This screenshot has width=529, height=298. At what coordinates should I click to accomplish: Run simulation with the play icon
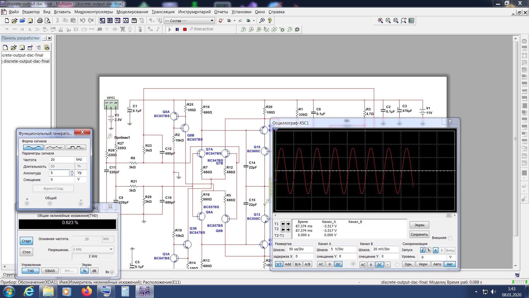[170, 29]
